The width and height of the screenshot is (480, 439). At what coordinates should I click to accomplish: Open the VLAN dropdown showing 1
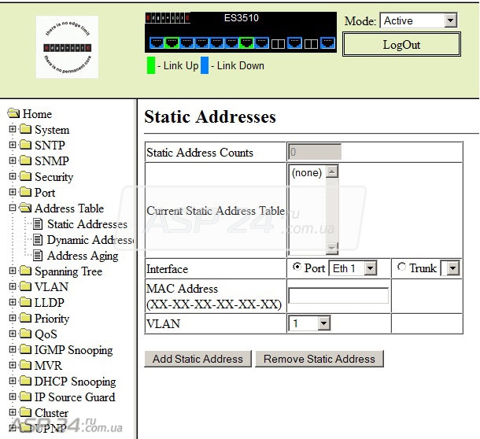(x=309, y=323)
